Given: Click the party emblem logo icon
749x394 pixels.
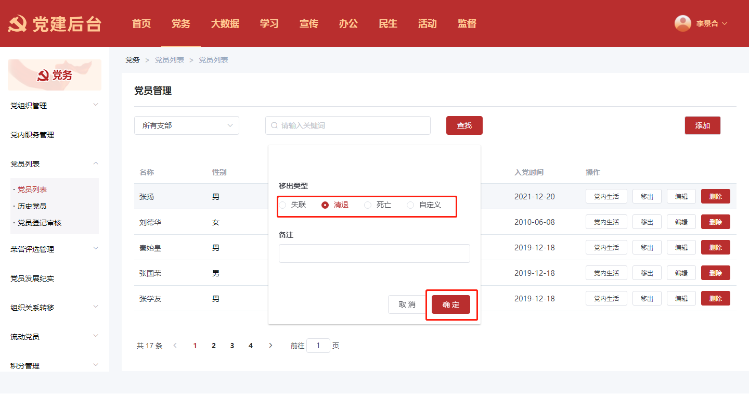Looking at the screenshot, I should tap(17, 24).
